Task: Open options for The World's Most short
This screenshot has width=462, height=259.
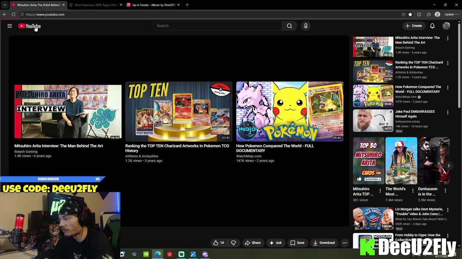Action: coord(413,191)
